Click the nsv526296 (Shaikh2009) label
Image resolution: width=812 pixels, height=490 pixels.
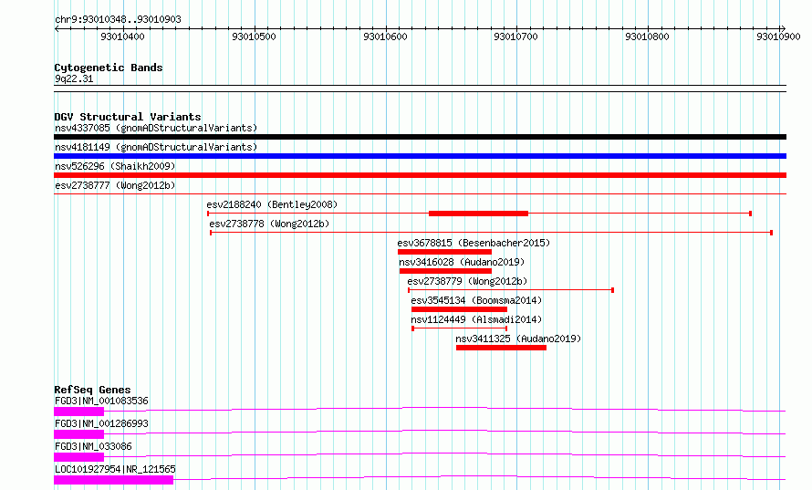(x=115, y=166)
